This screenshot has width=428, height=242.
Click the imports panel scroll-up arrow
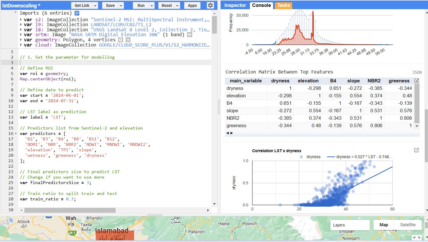[x=214, y=13]
